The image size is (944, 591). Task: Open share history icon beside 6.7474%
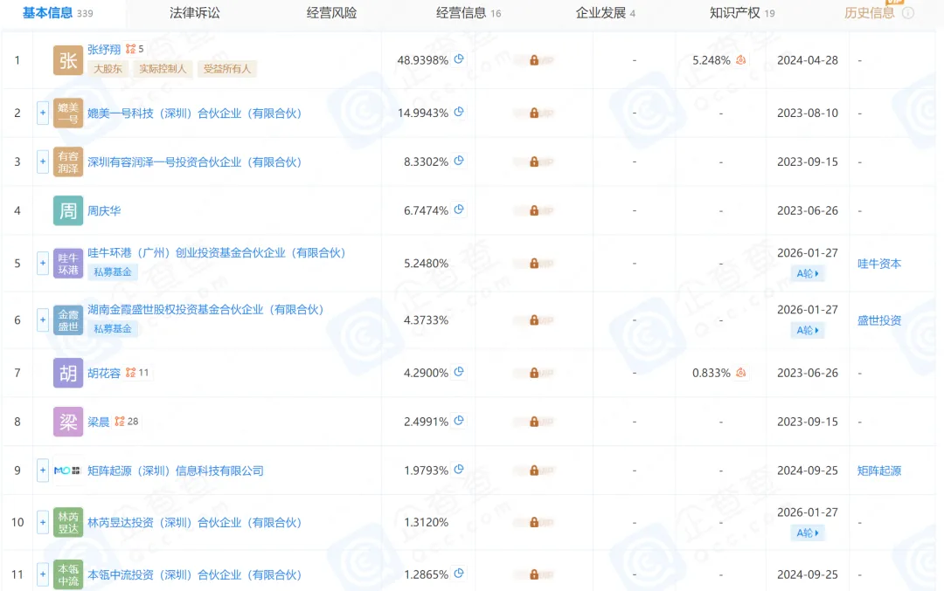click(459, 210)
